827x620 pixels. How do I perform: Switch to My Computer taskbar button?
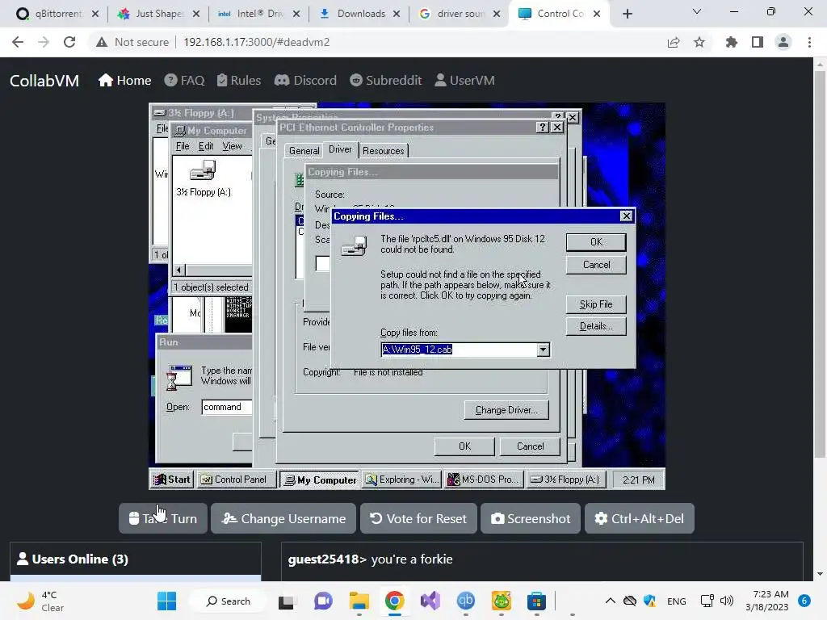pos(320,480)
